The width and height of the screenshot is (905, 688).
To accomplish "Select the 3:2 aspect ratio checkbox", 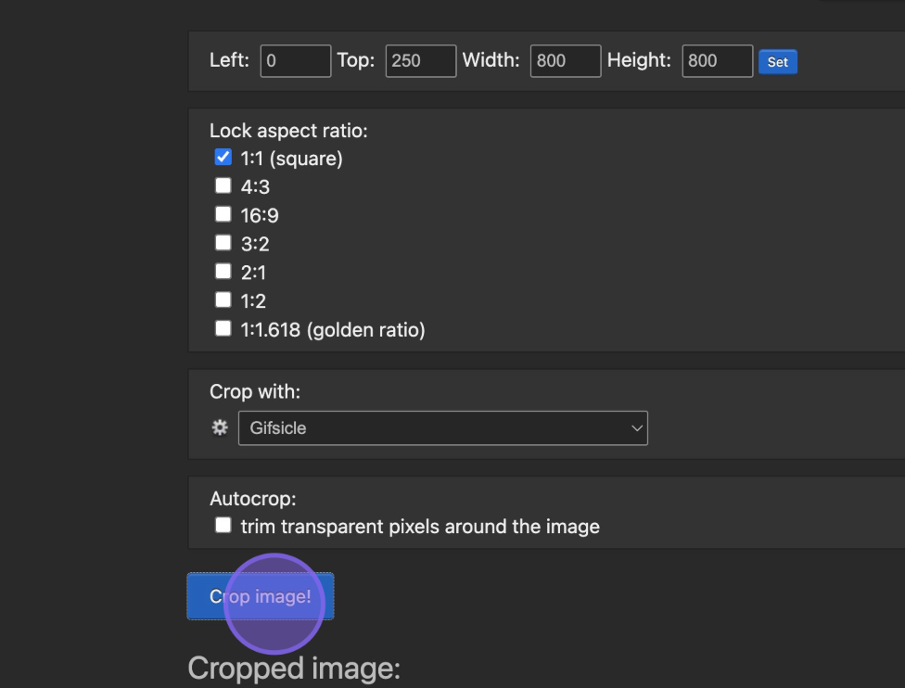I will coord(223,243).
